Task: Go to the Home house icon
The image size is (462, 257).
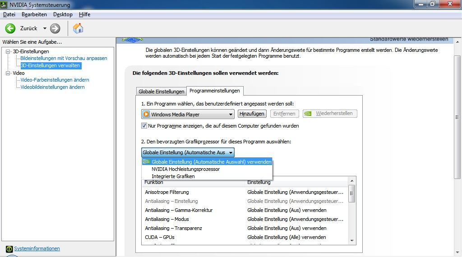Action: click(78, 28)
